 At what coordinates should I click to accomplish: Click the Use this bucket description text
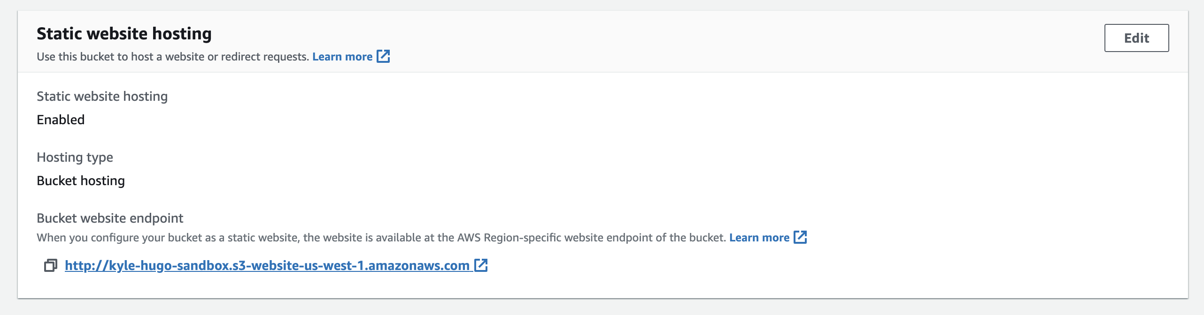(172, 57)
